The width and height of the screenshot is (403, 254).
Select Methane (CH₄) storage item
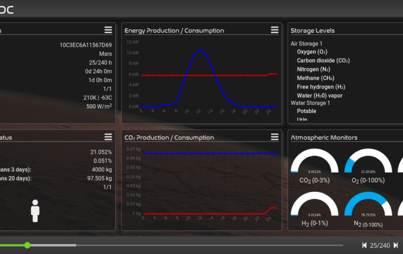(x=316, y=78)
